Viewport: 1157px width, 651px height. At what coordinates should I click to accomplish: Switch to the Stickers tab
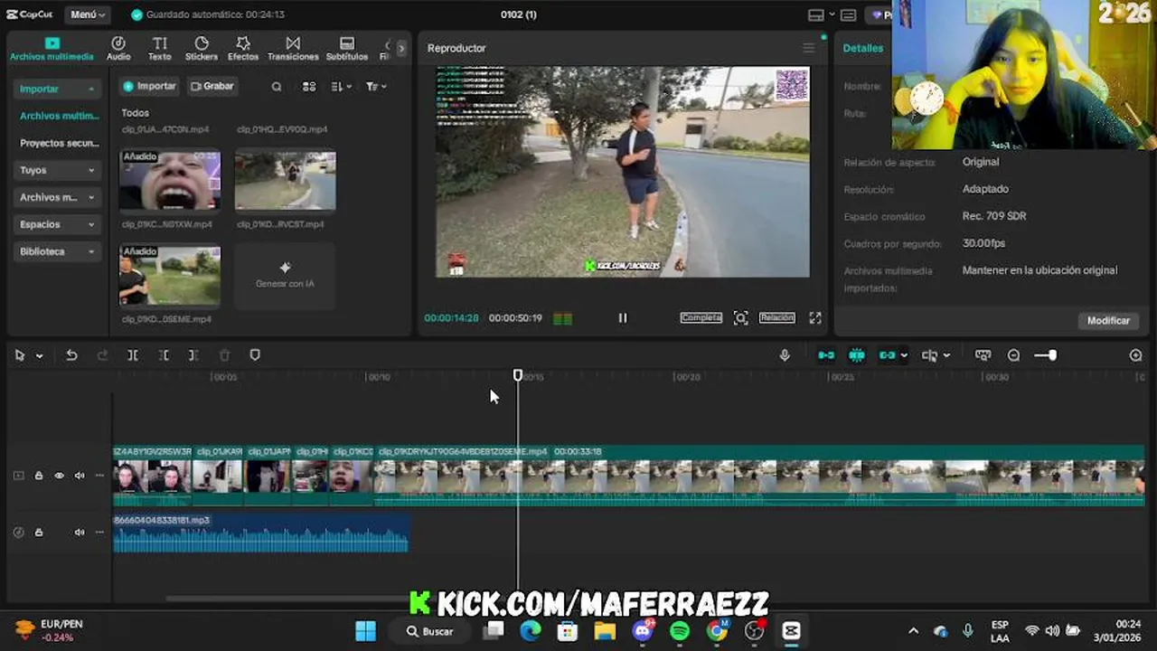click(x=202, y=49)
